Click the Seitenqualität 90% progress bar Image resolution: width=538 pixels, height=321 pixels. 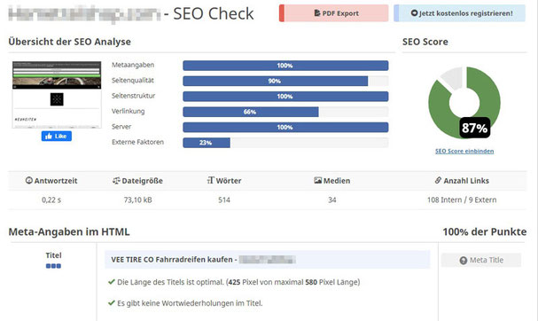coord(285,81)
